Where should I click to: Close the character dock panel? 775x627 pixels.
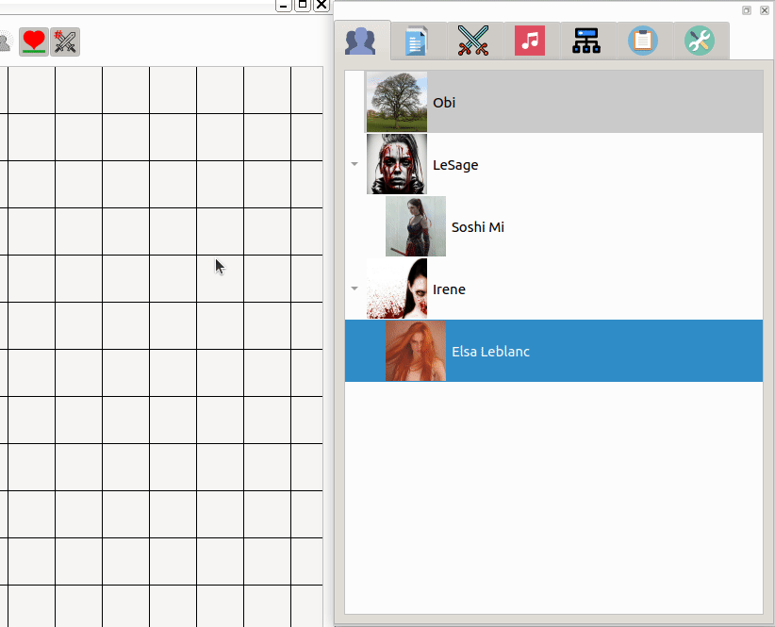point(764,10)
